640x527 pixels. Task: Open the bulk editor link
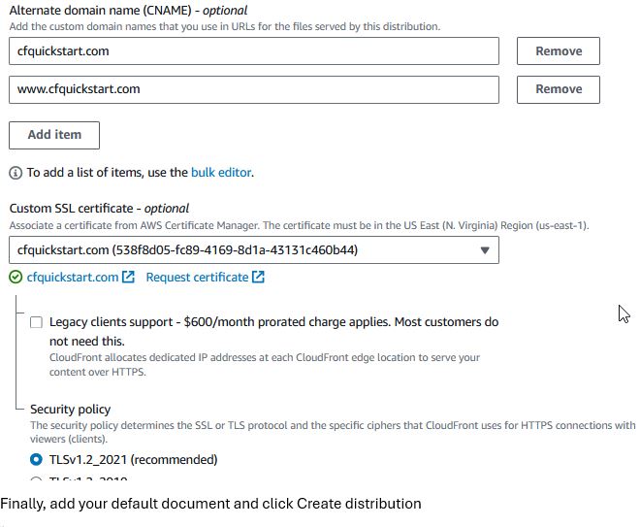(x=221, y=173)
